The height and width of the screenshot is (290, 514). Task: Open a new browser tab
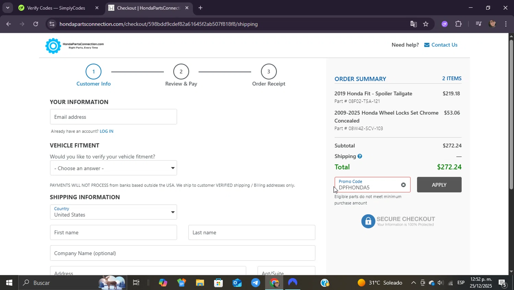point(200,8)
